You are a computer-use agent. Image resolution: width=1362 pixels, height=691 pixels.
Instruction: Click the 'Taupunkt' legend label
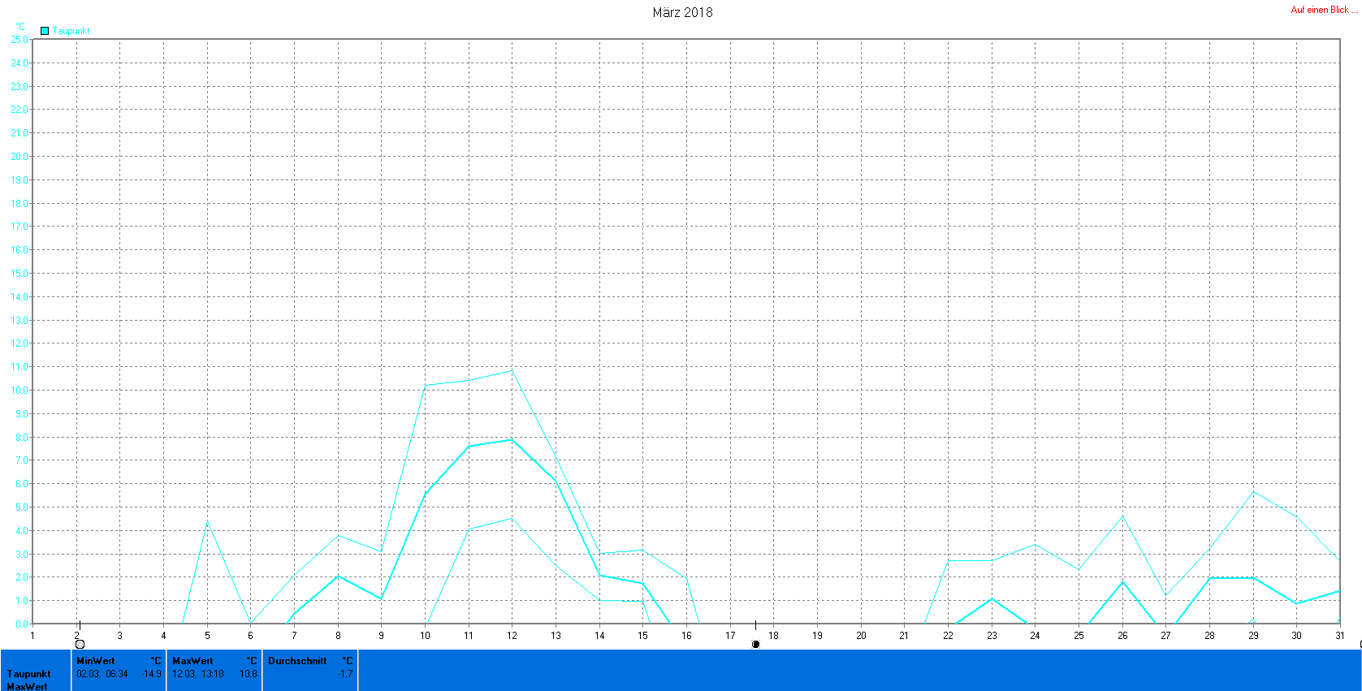pos(71,31)
